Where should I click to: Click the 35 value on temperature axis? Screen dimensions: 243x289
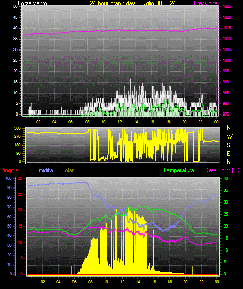coord(226,190)
